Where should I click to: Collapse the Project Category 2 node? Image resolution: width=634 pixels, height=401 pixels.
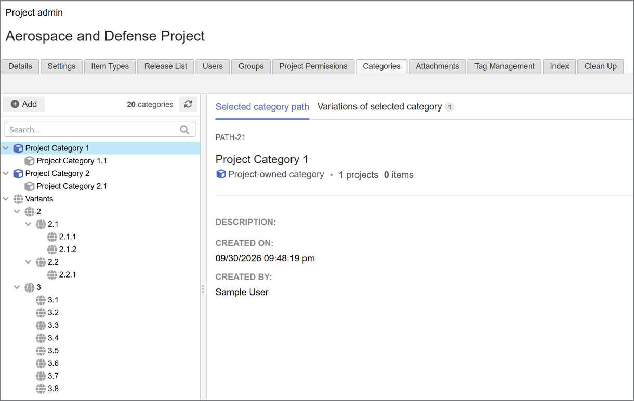point(6,173)
